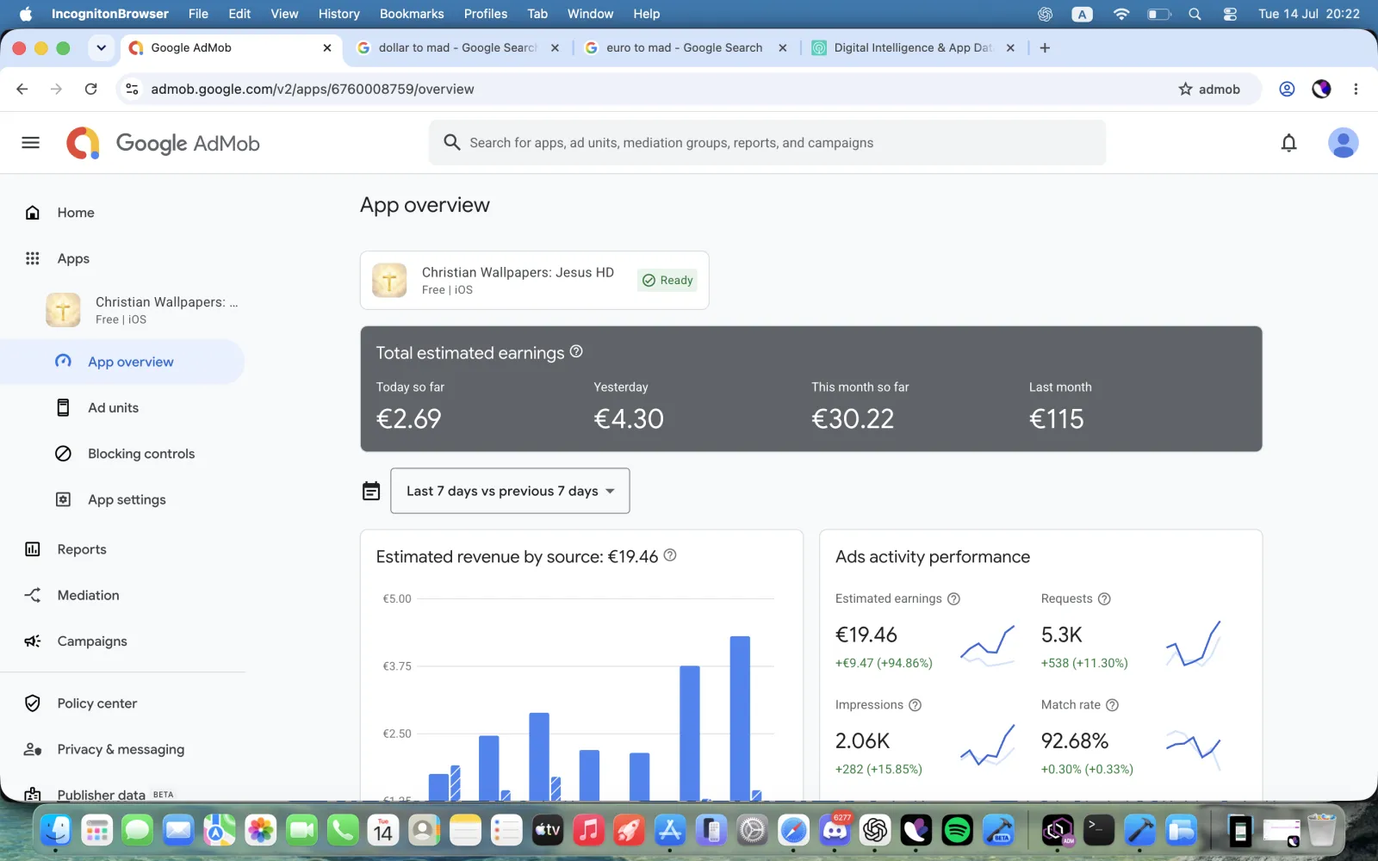1378x861 pixels.
Task: Click help icon next to Match rate
Action: tap(1112, 704)
